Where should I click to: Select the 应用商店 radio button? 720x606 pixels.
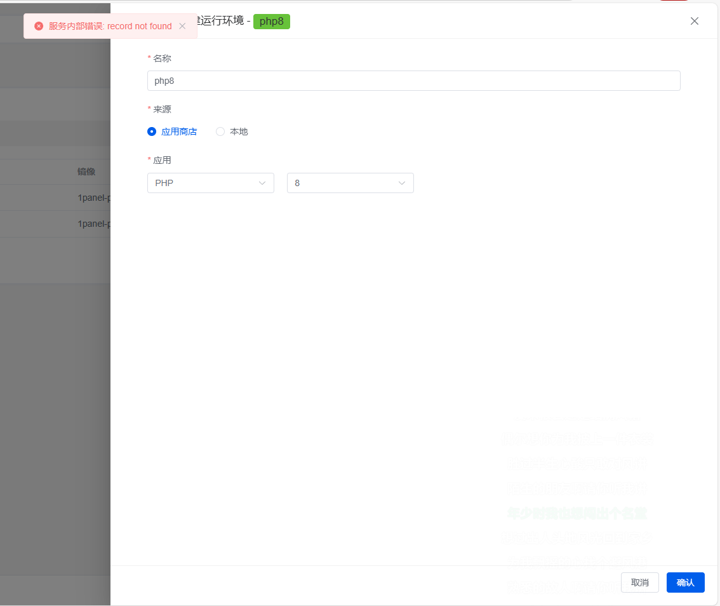tap(152, 131)
